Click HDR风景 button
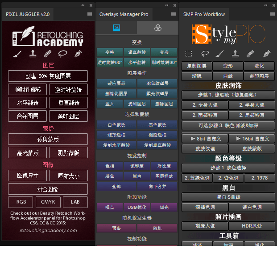The width and height of the screenshot is (277, 256). (252, 226)
